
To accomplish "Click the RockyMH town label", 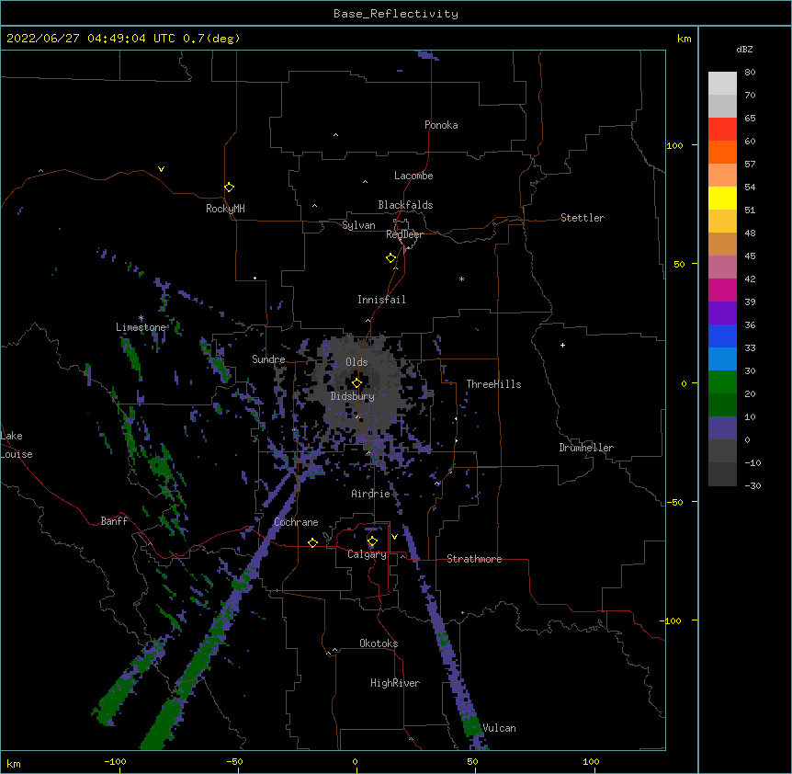I will click(225, 209).
